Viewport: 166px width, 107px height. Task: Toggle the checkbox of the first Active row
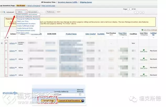(x=6, y=51)
